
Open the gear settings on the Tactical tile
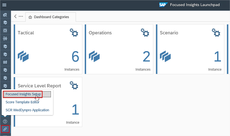pyautogui.click(x=74, y=32)
